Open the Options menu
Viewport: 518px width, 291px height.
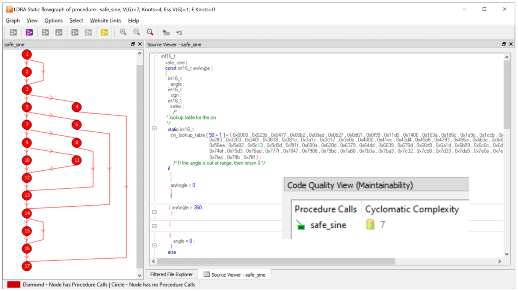54,21
